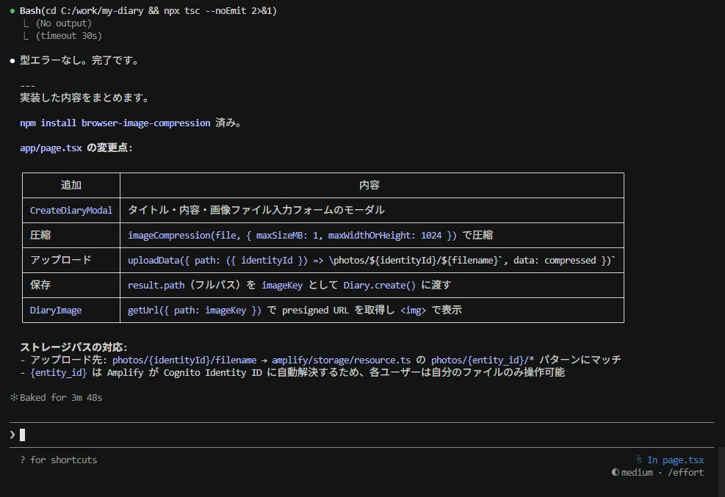Click the prompt chevron icon at the input line
The width and height of the screenshot is (725, 497).
(12, 435)
